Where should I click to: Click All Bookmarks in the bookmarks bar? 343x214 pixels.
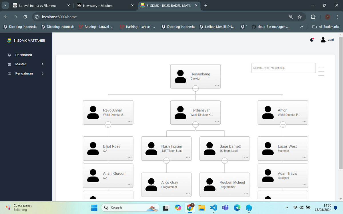click(x=326, y=27)
